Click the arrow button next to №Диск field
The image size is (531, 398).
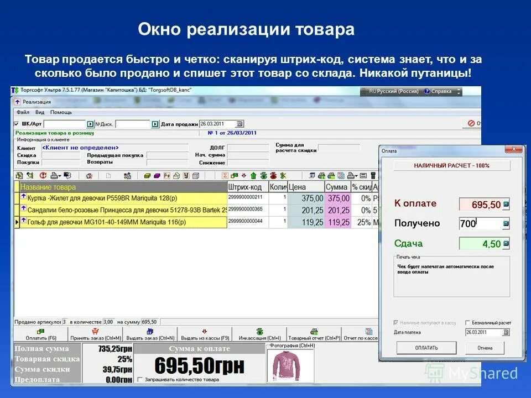[155, 123]
